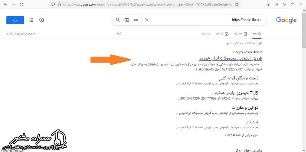Screen dimensions: 306x152
Task: Open the Google apps grid
Action: point(31,20)
